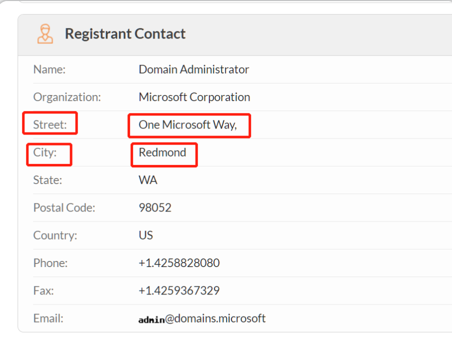Click the City: label

(45, 152)
